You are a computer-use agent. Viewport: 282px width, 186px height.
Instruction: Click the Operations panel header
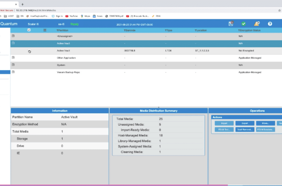click(257, 111)
